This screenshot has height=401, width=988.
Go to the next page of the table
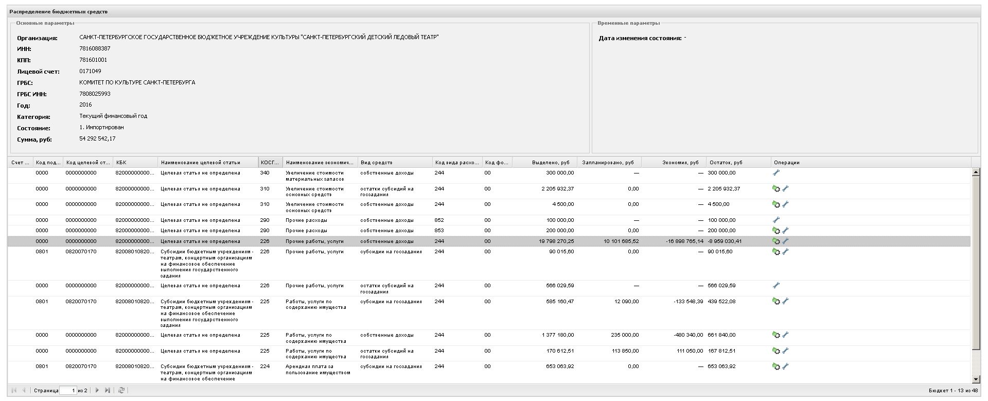pos(97,390)
